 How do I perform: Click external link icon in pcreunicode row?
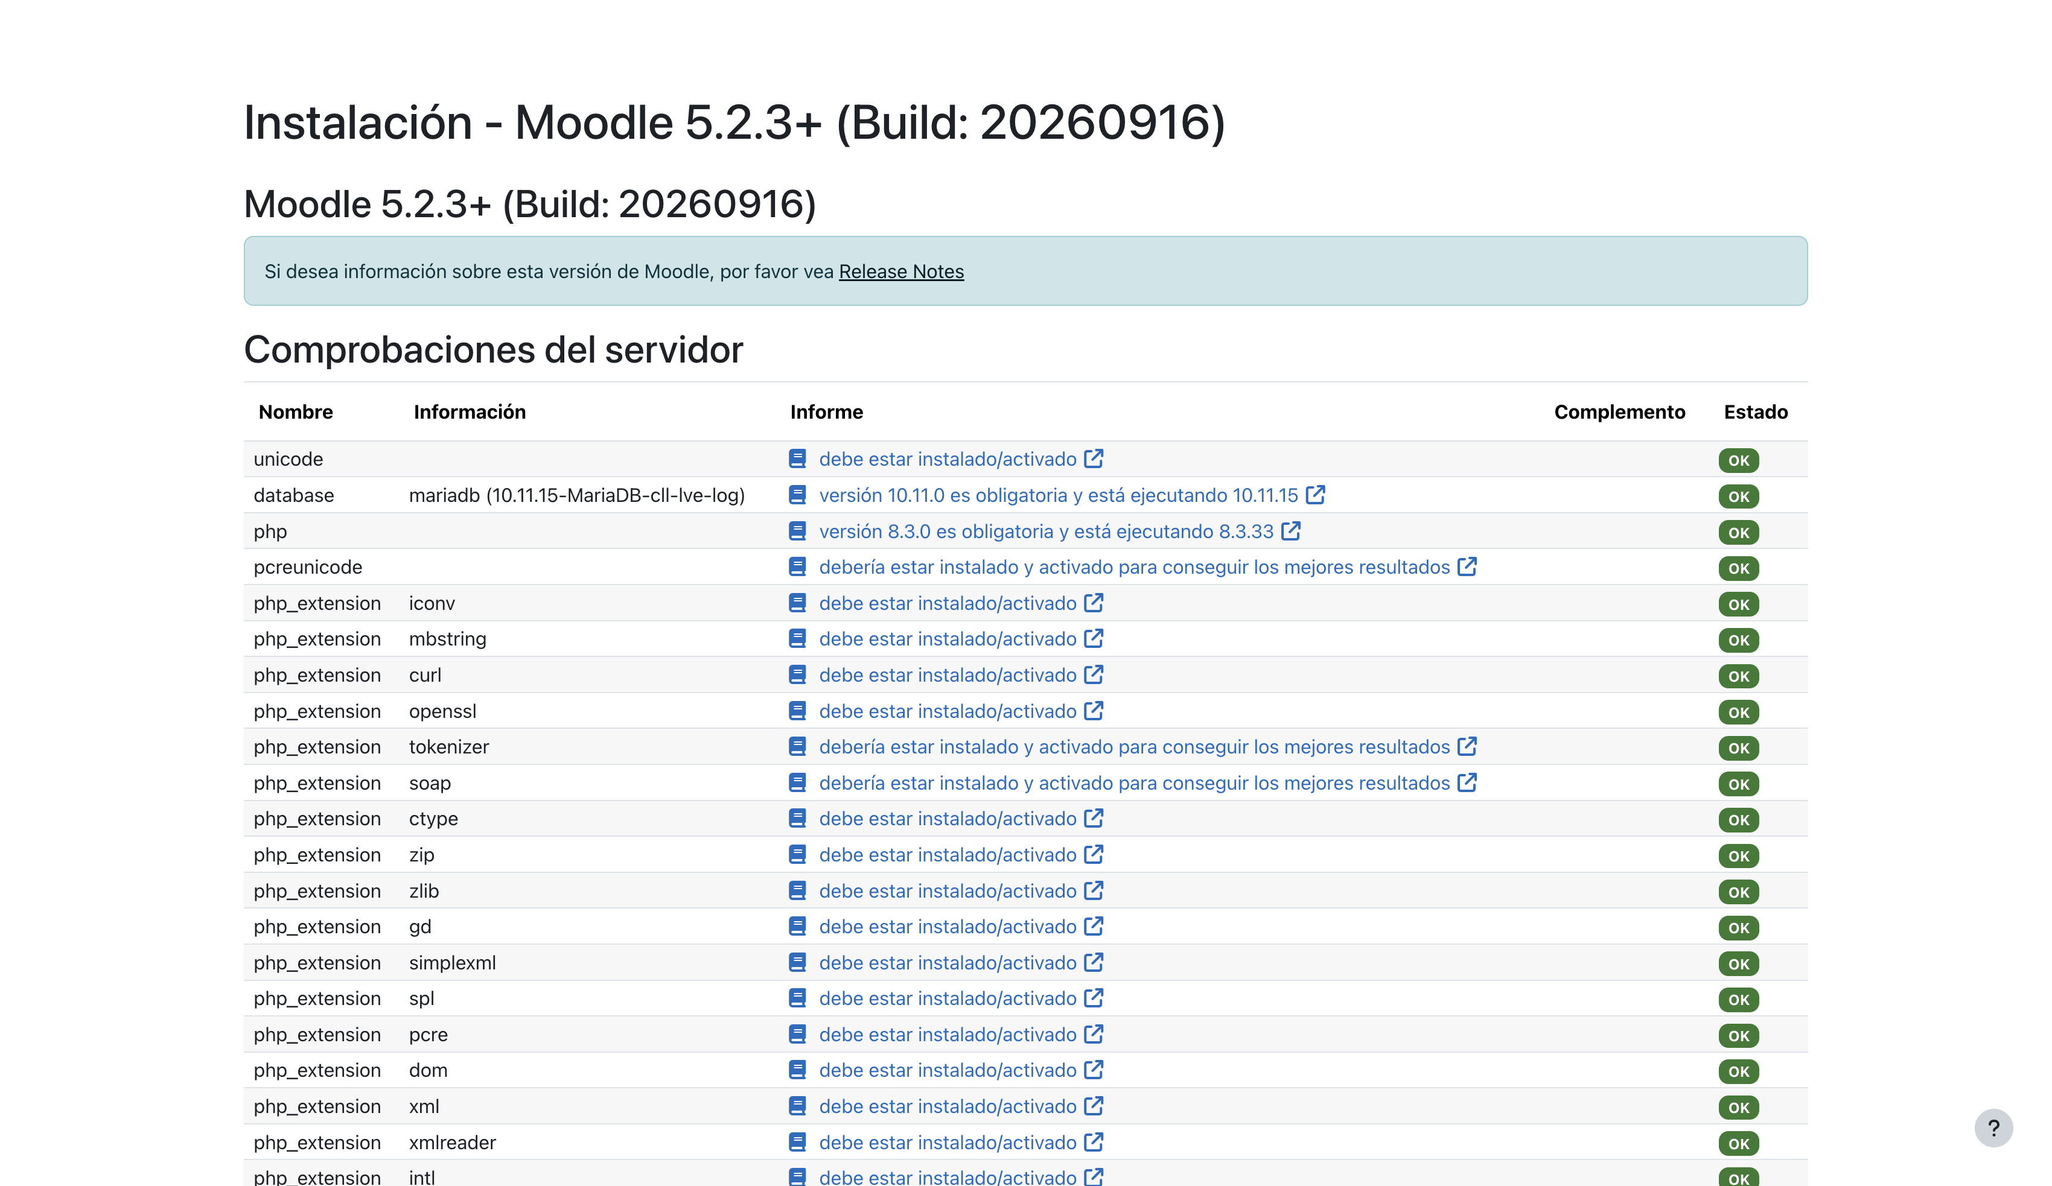(1467, 566)
